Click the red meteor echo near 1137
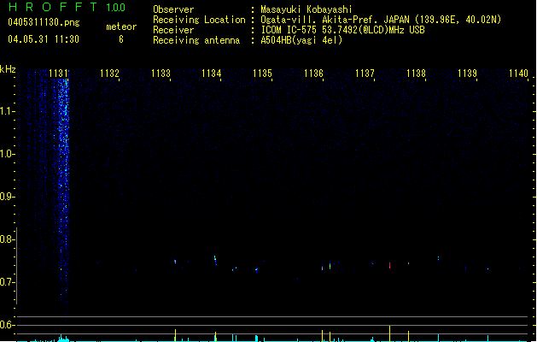Image resolution: width=537 pixels, height=342 pixels. [x=390, y=265]
